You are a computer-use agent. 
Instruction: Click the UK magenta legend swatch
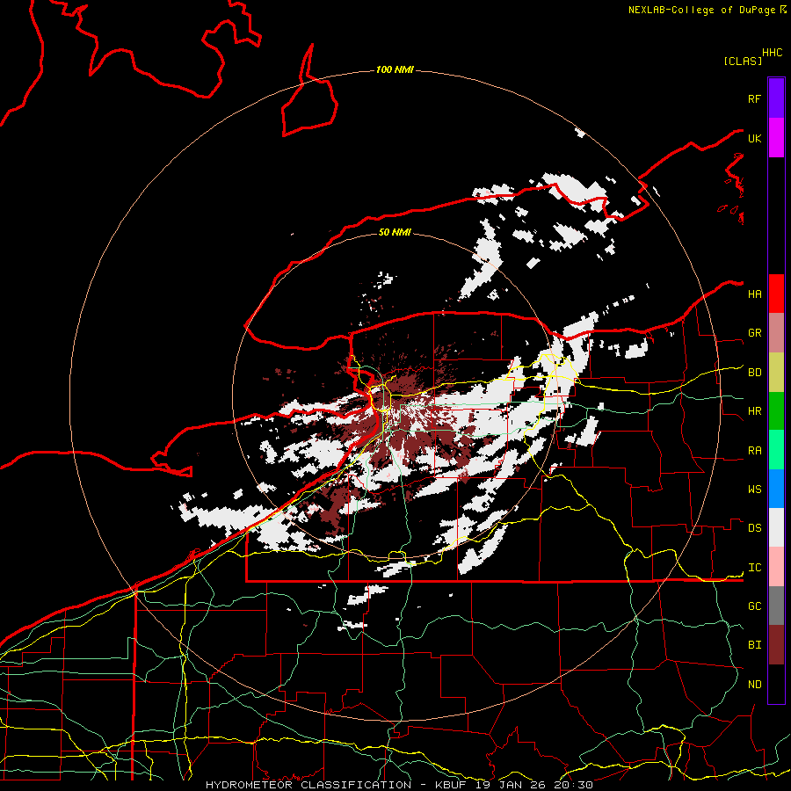pyautogui.click(x=776, y=138)
